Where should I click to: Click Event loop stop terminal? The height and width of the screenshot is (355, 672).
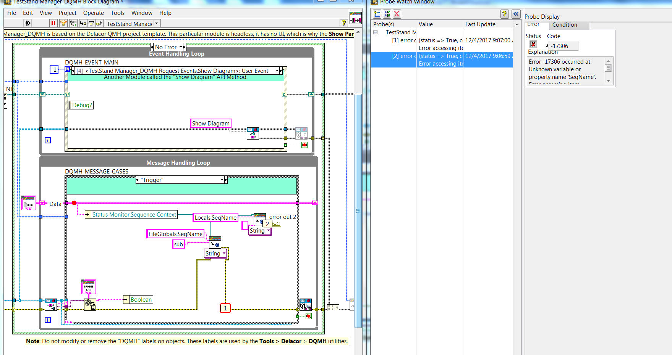coord(304,145)
